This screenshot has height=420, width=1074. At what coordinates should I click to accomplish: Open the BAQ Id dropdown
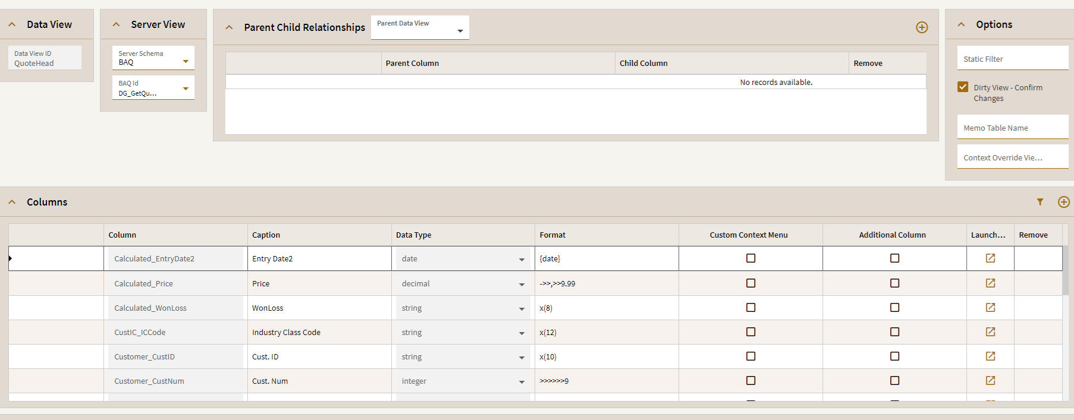(186, 89)
